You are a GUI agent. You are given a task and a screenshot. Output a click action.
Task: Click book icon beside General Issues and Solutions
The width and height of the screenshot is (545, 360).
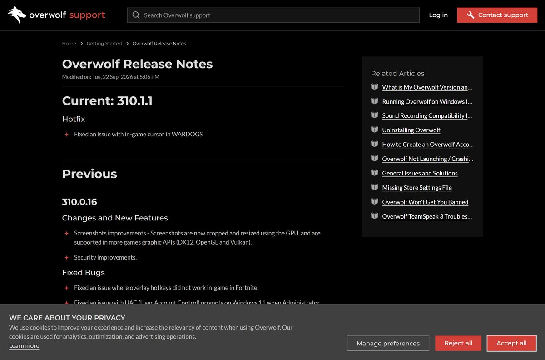tap(374, 173)
